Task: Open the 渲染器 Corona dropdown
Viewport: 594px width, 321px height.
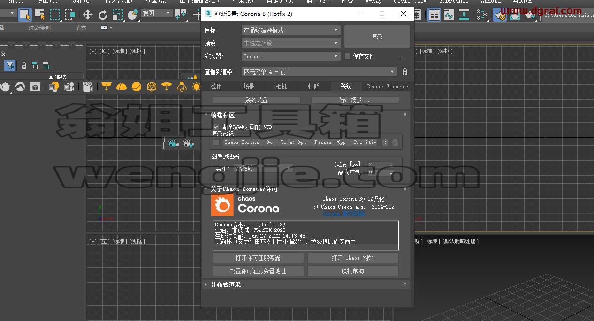Action: pyautogui.click(x=291, y=56)
